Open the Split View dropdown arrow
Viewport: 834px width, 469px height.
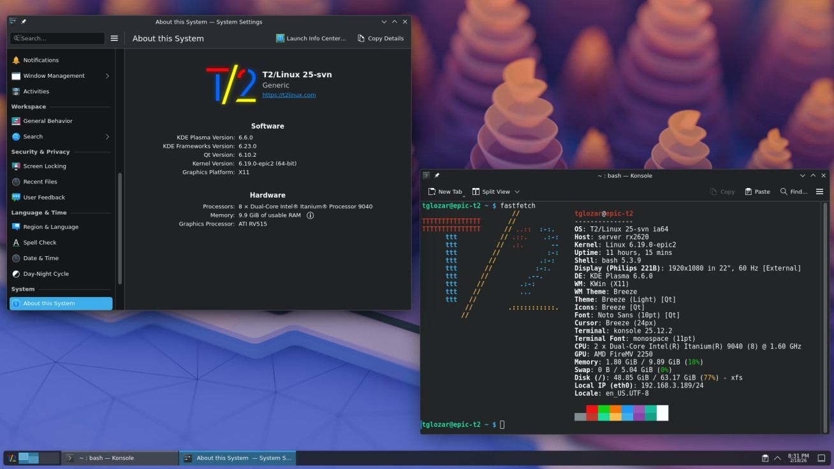point(517,192)
